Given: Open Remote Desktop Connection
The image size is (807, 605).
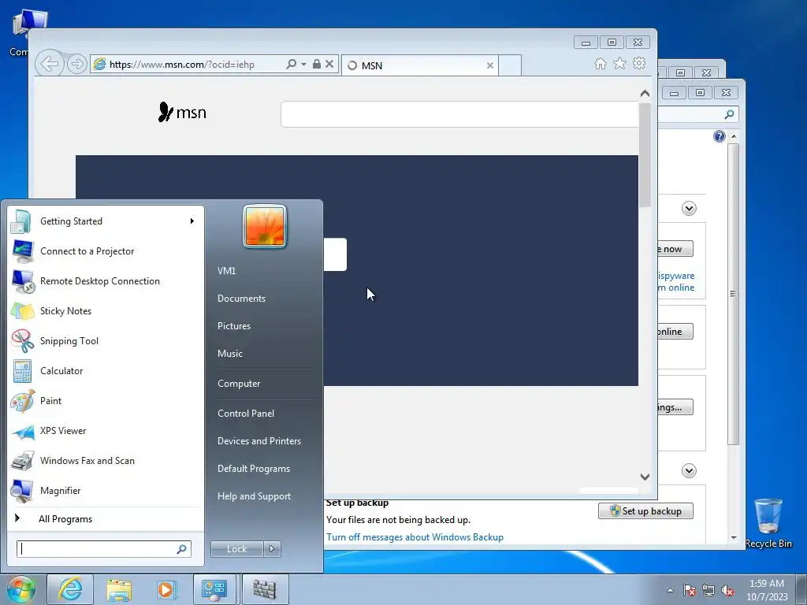Looking at the screenshot, I should 106,281.
